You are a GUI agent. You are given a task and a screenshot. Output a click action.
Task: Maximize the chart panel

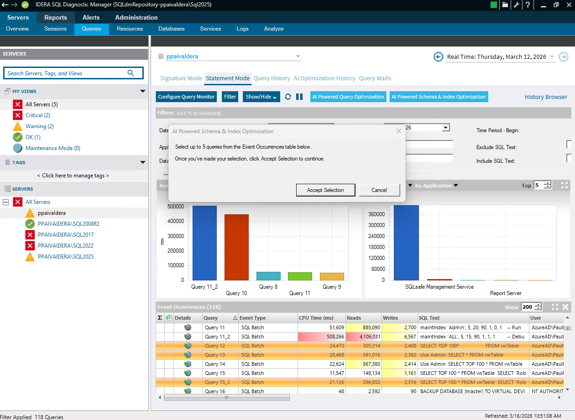click(565, 185)
